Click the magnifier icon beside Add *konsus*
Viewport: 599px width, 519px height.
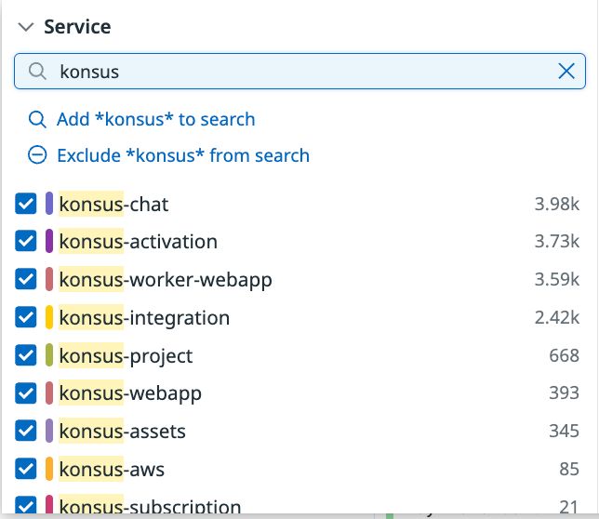click(x=37, y=119)
